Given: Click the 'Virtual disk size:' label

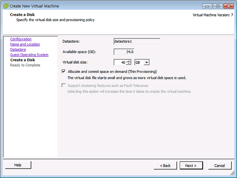Looking at the screenshot, I should [x=75, y=62].
